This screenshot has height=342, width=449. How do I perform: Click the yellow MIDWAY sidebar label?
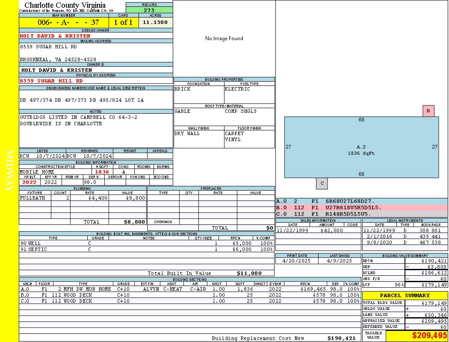[x=9, y=171]
